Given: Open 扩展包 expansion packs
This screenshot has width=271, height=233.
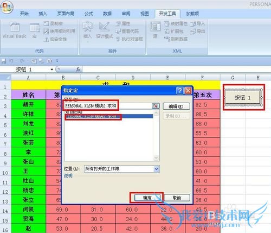Looking at the screenshot, I should coord(174,32).
